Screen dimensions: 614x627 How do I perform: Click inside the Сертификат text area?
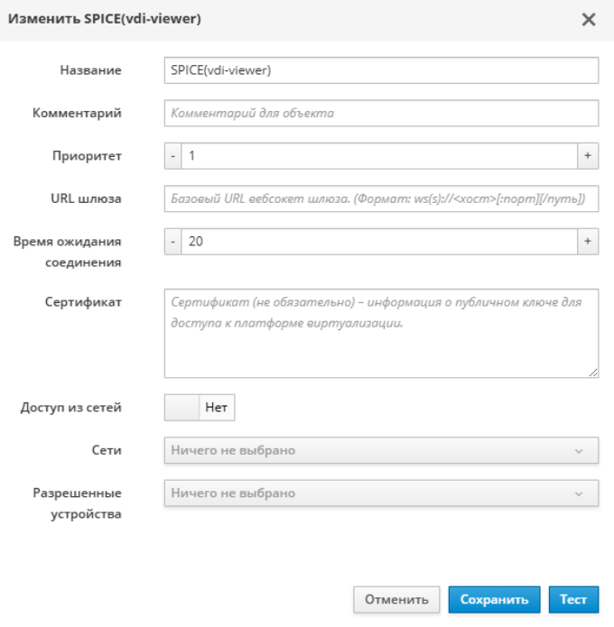pyautogui.click(x=381, y=332)
